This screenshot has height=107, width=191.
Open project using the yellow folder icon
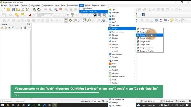click(9, 10)
